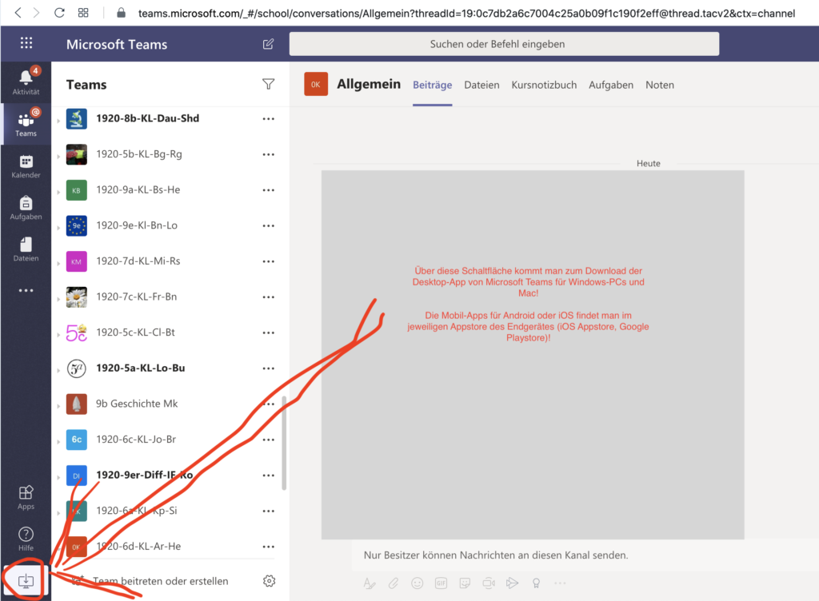Select the 1920-5a-KL-Lo-Bu team name
This screenshot has height=601, width=819.
141,368
